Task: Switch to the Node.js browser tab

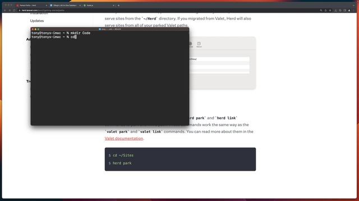Action: point(99,5)
